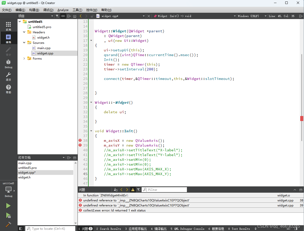Toggle the link-with-editor chain icon
The width and height of the screenshot is (304, 231).
[63, 16]
